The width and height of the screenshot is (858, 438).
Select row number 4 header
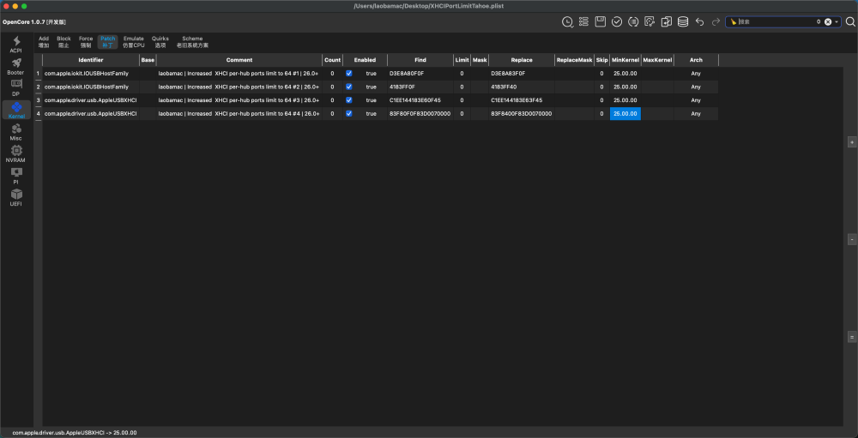coord(39,114)
